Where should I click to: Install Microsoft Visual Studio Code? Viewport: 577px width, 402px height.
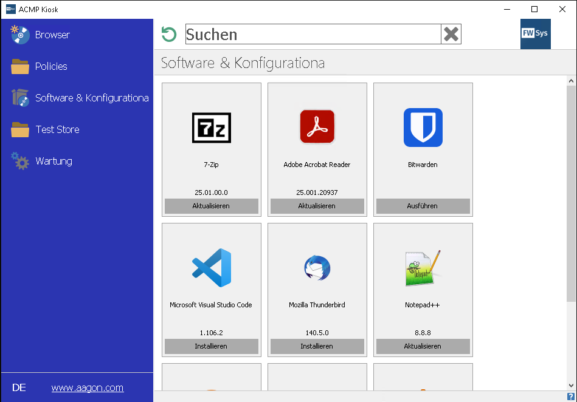tap(211, 347)
